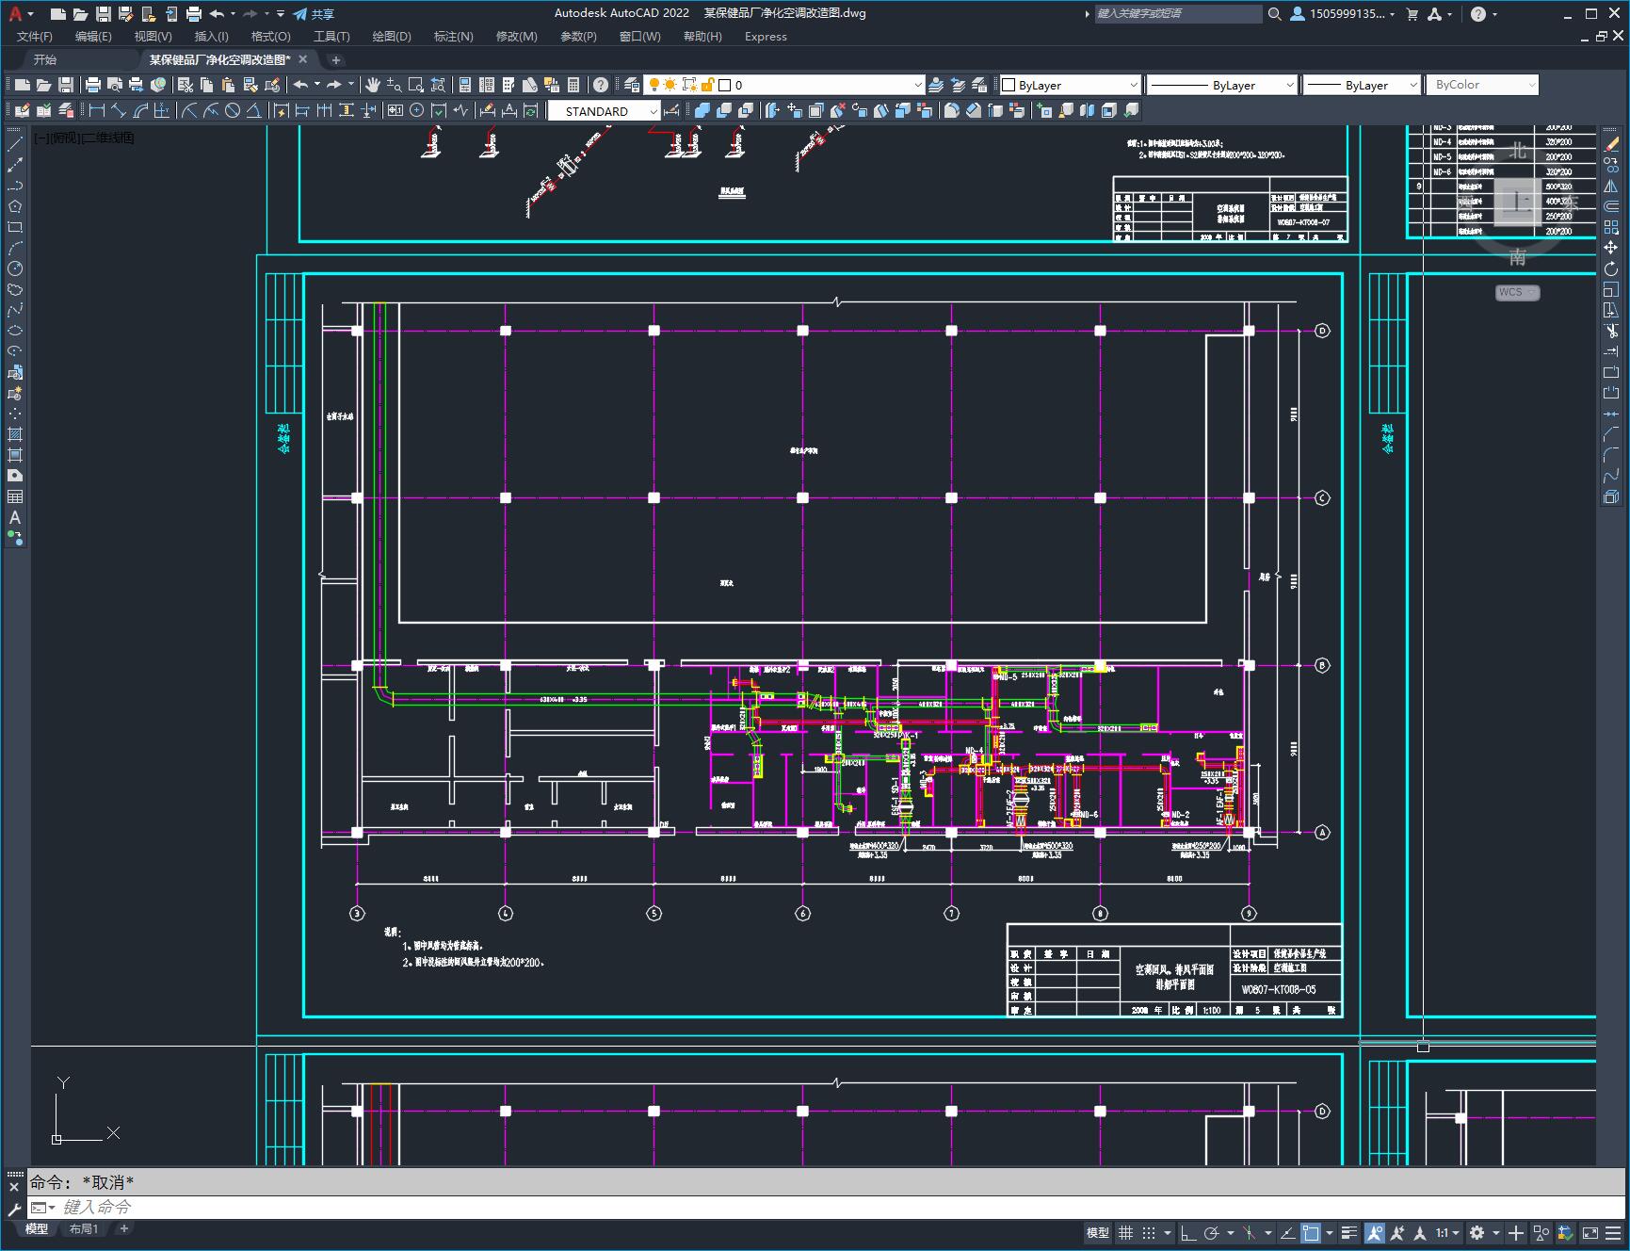The image size is (1630, 1251).
Task: Toggle Ortho mode in the status bar
Action: [x=1188, y=1232]
